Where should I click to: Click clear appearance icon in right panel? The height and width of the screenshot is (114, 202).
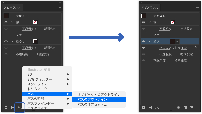tap(178, 108)
